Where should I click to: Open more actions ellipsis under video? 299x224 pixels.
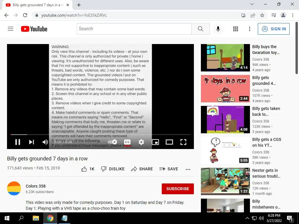(x=188, y=169)
